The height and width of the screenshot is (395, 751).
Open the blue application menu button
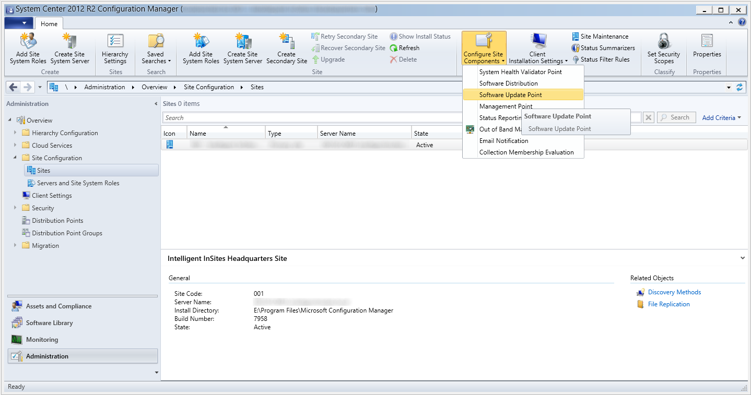tap(18, 23)
